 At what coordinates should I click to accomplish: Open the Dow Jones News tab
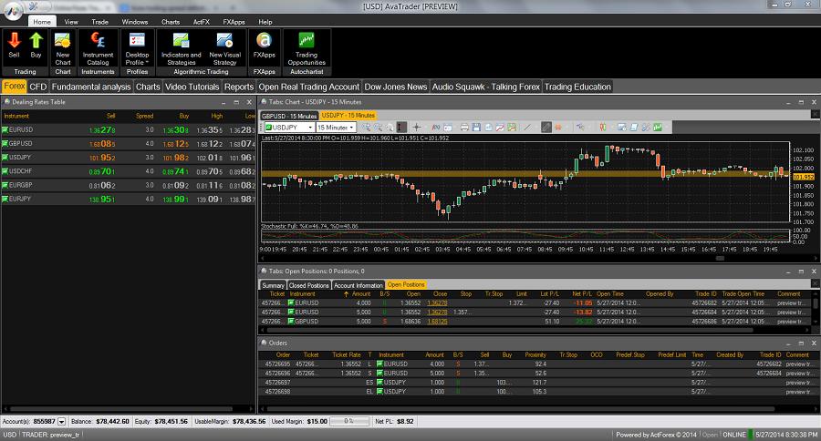(396, 87)
